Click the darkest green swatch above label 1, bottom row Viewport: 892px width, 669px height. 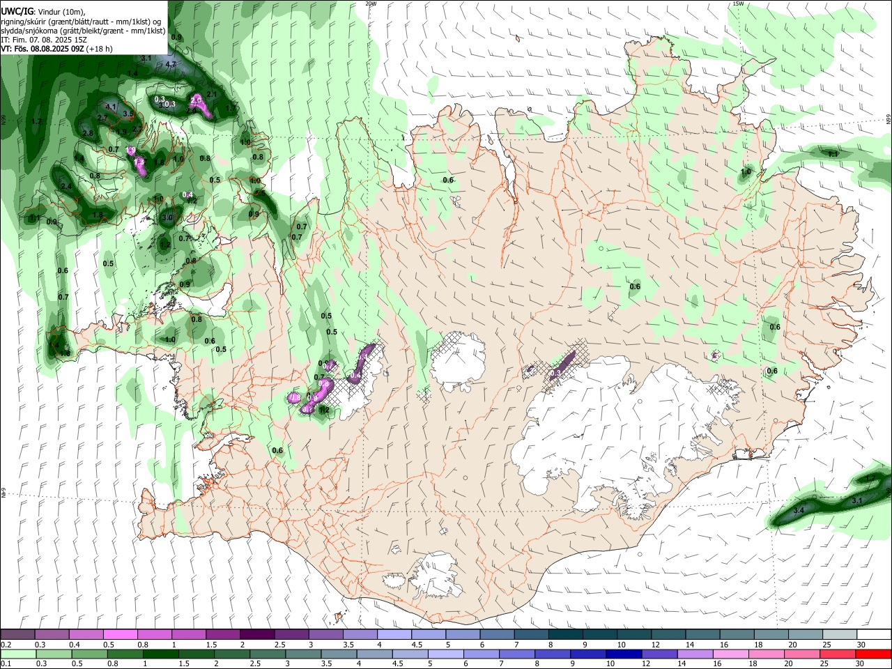point(161,654)
